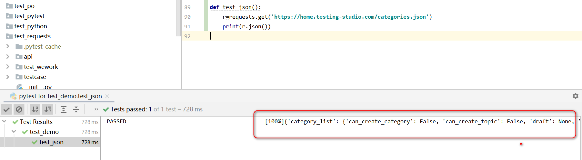The height and width of the screenshot is (160, 582).
Task: Click the Collapse All icon in test toolbar
Action: pyautogui.click(x=76, y=109)
